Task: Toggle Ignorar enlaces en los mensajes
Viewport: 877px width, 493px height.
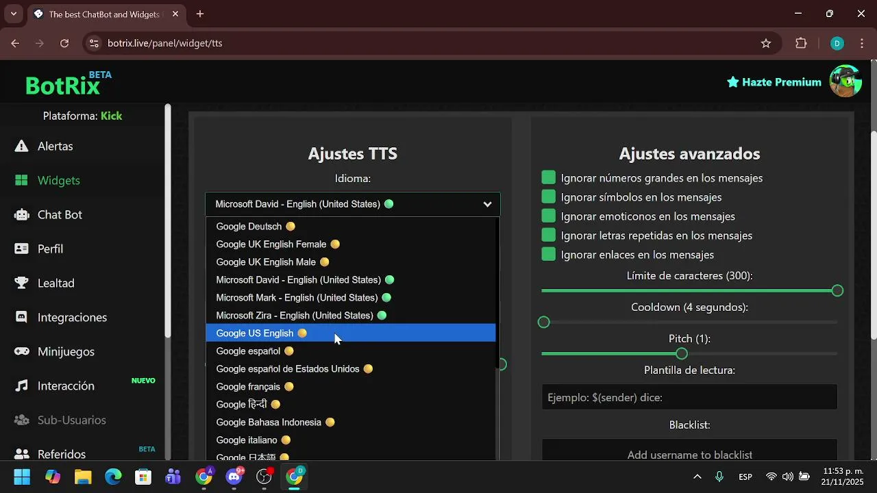Action: 548,255
